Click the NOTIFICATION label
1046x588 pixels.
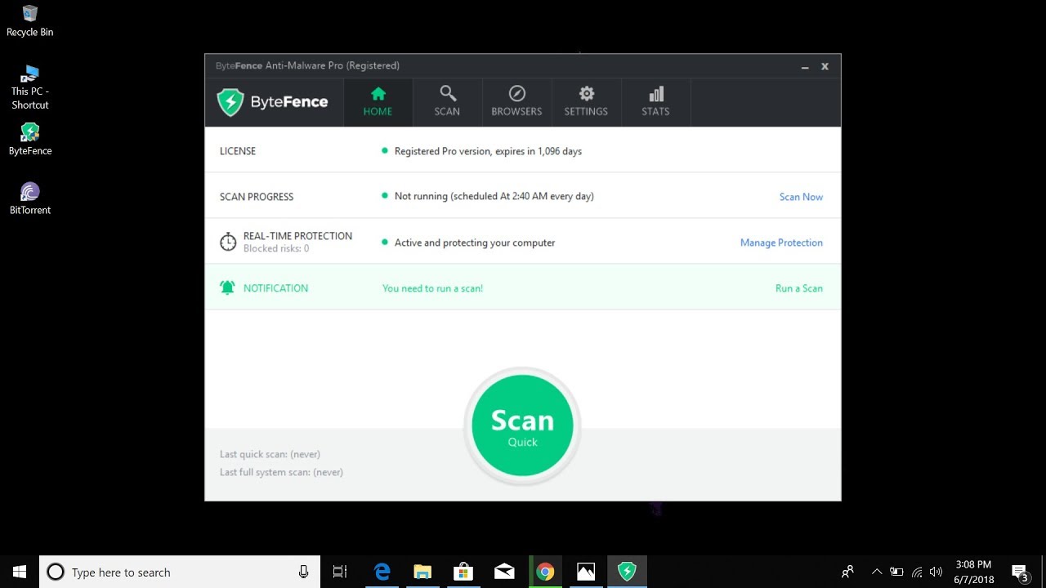coord(275,288)
